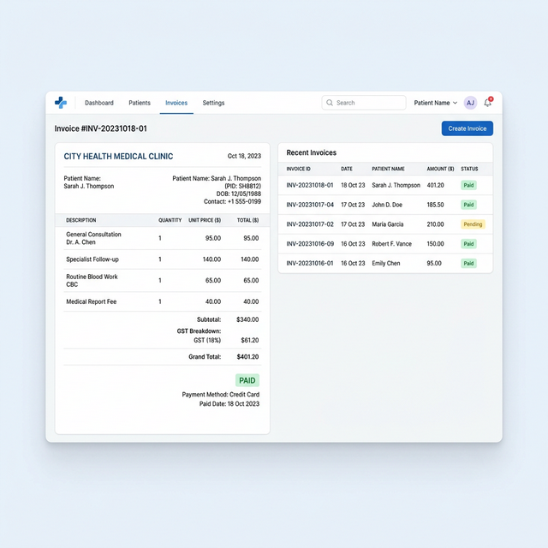Select patient name John D. Doe
The image size is (548, 548).
click(387, 205)
